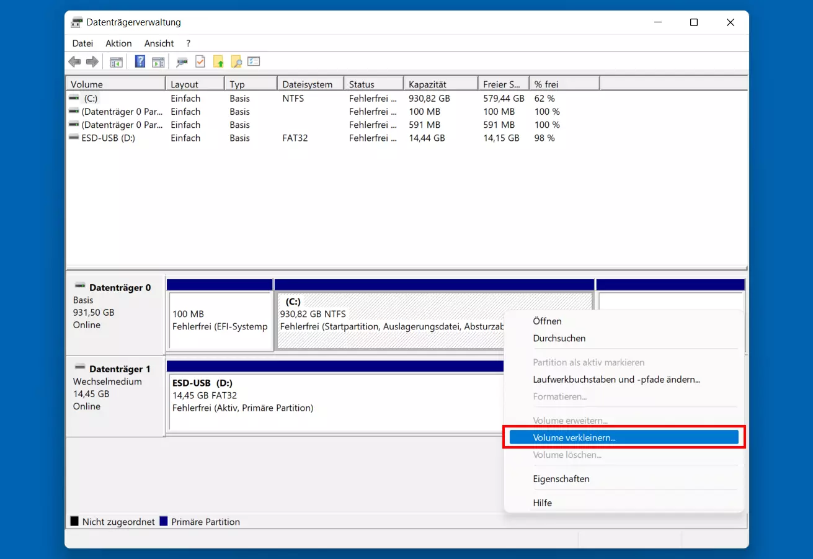This screenshot has width=813, height=559.
Task: Select the Datenträger 0 partition row with 100 MB
Action: pos(332,112)
